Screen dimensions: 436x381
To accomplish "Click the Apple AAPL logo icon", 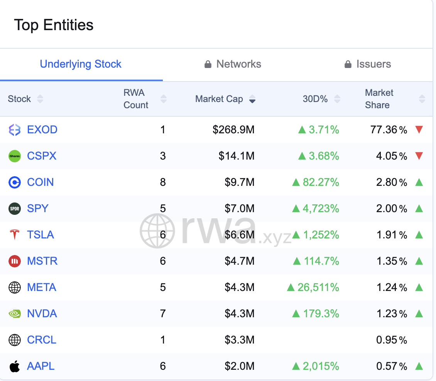I will [x=14, y=366].
